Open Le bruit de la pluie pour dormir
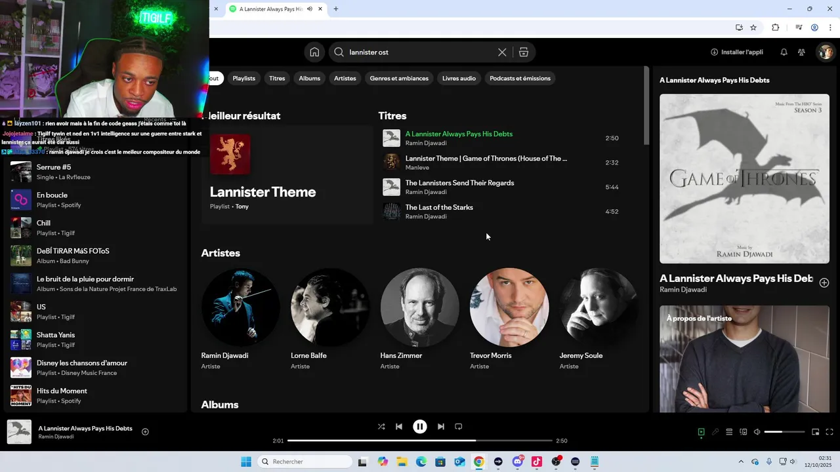Screen dimensions: 840x472 coord(95,284)
